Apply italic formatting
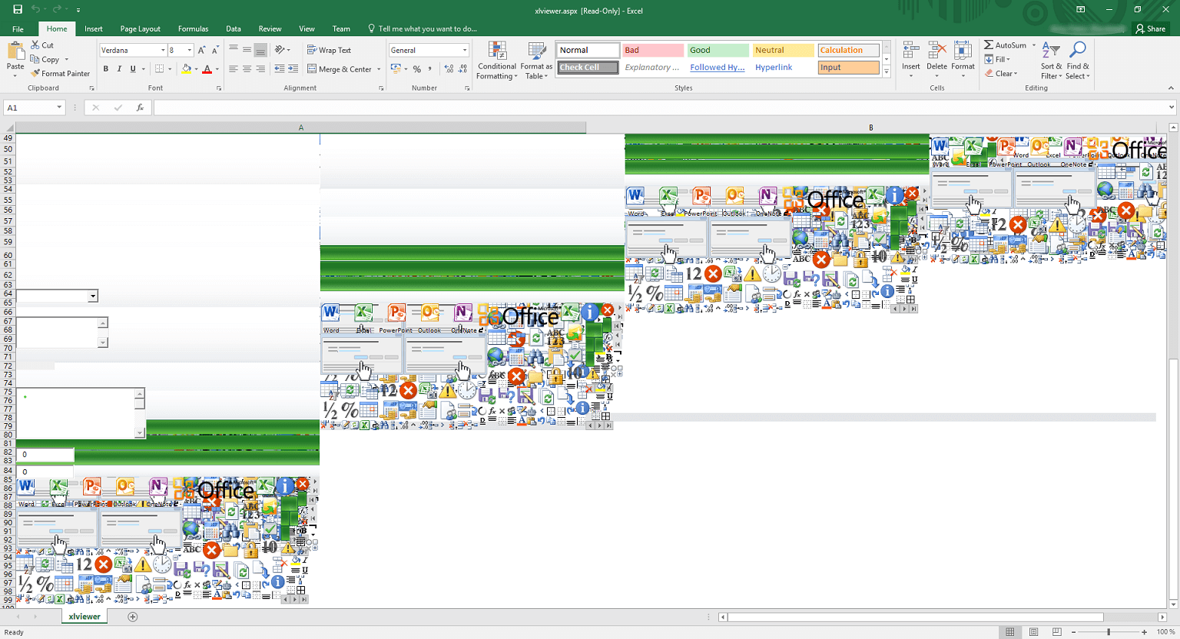 coord(119,69)
